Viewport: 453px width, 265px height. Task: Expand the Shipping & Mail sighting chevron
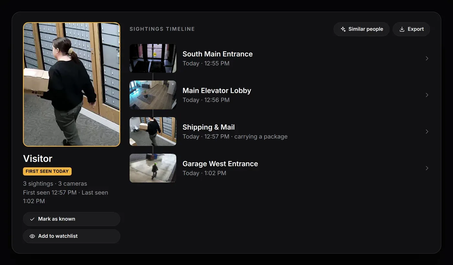(427, 131)
